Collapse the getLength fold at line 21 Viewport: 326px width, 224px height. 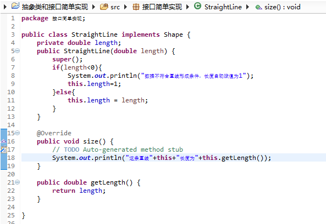(x=18, y=182)
